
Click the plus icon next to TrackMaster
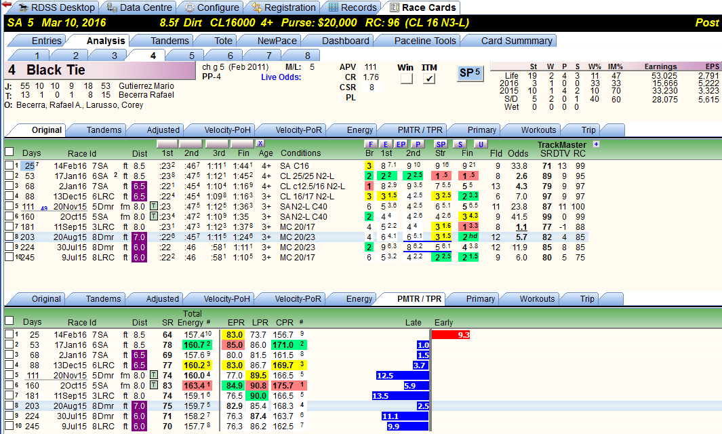[x=596, y=144]
